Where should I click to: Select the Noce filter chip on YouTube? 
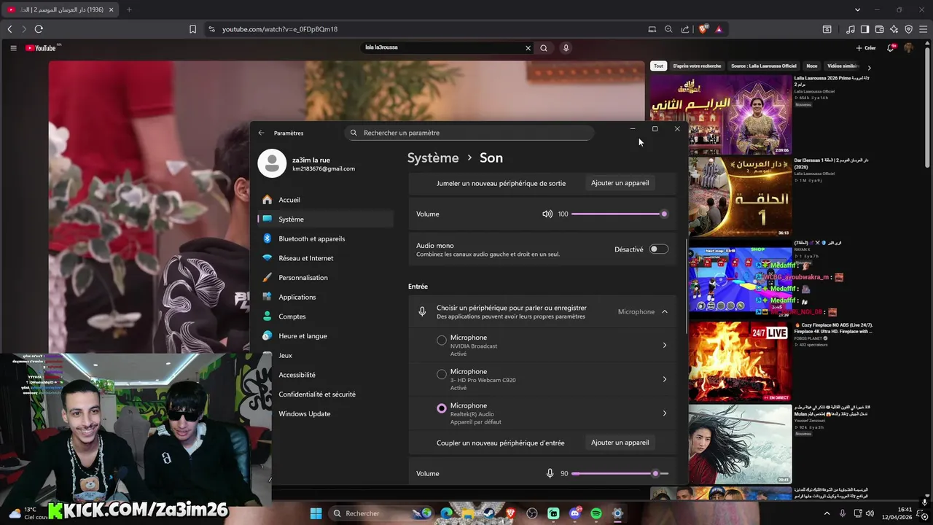(811, 66)
